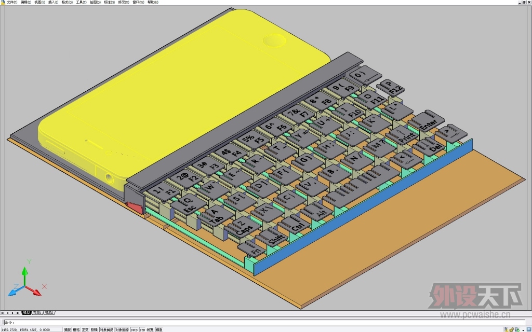
Task: Click the clean screen icon in status bar
Action: (x=528, y=329)
